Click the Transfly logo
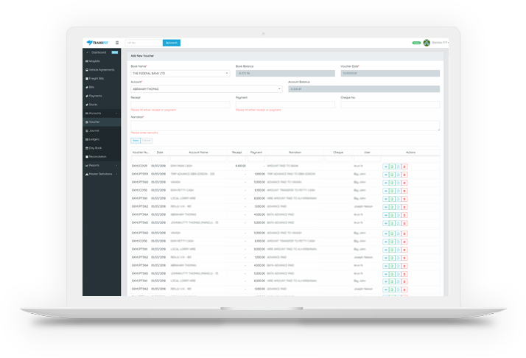526x358 pixels. pos(97,43)
